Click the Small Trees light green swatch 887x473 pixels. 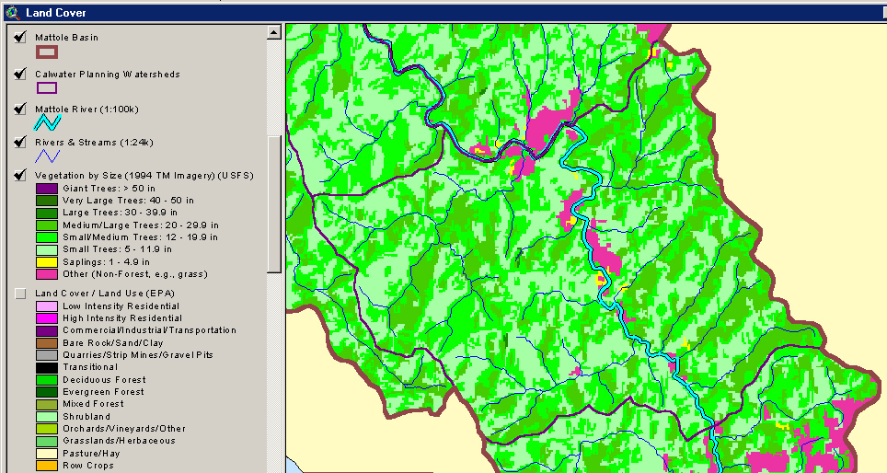[47, 249]
